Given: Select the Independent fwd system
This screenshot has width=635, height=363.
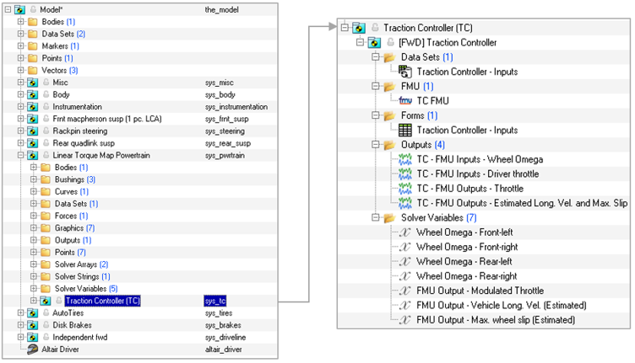Looking at the screenshot, I should click(81, 337).
